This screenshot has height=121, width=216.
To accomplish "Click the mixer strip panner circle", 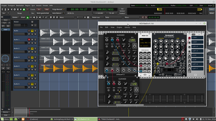I will pos(5,59).
